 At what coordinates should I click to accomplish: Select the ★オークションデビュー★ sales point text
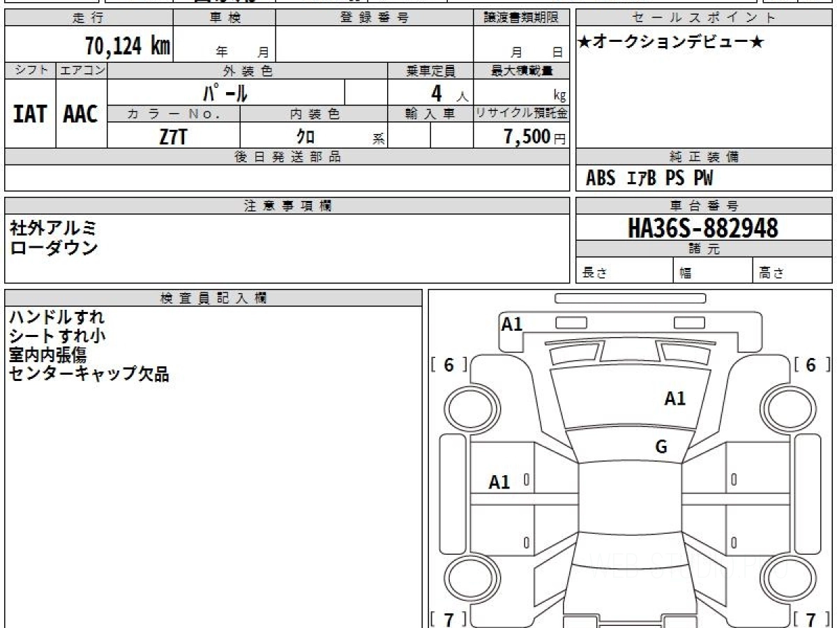coord(671,43)
